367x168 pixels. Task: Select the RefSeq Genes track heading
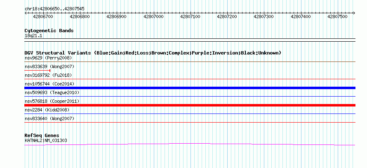pos(42,135)
